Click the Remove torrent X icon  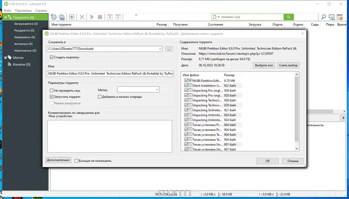[82, 17]
